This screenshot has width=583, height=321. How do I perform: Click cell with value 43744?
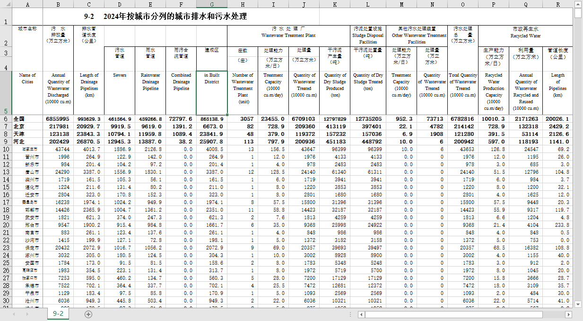point(58,149)
